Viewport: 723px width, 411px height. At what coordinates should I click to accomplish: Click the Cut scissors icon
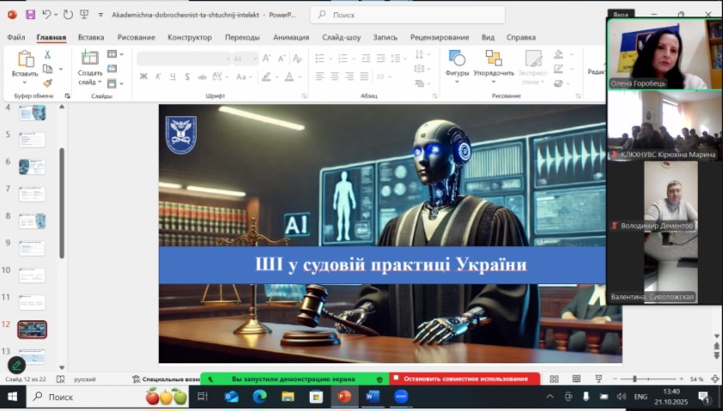pyautogui.click(x=48, y=55)
